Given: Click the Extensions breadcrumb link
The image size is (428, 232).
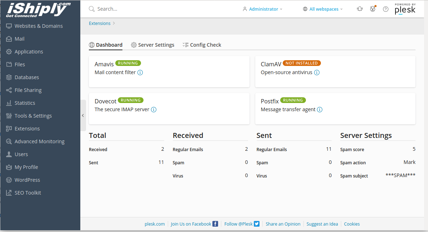Looking at the screenshot, I should point(100,23).
